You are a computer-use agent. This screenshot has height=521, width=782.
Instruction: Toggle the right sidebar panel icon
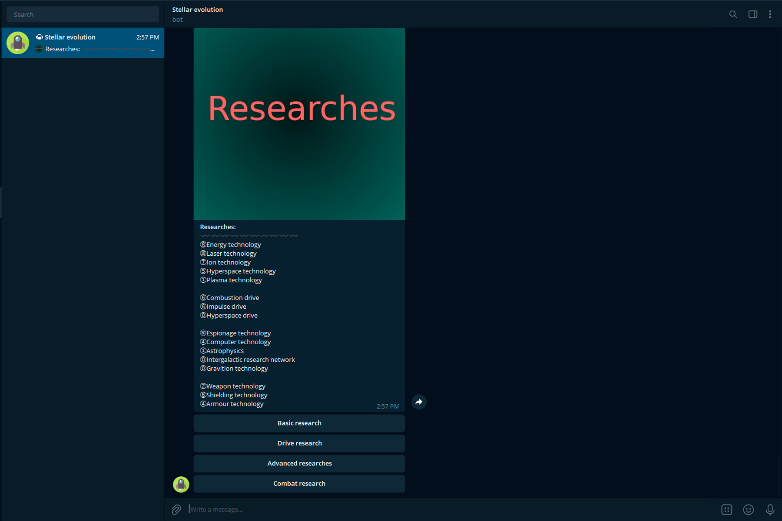753,14
